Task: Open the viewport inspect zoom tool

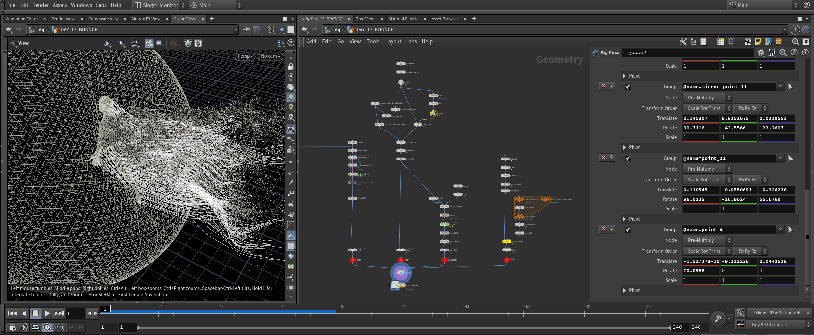Action: tap(160, 43)
